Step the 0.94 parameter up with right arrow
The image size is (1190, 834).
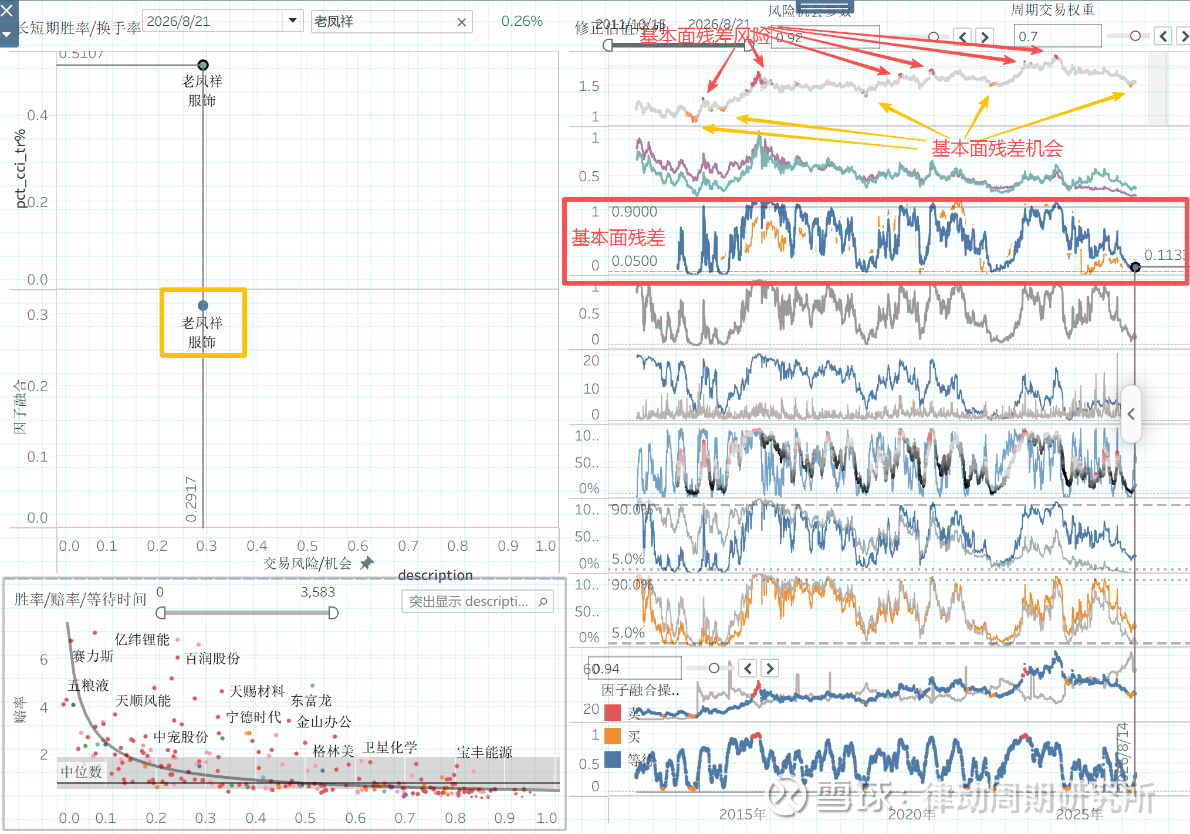(x=770, y=668)
